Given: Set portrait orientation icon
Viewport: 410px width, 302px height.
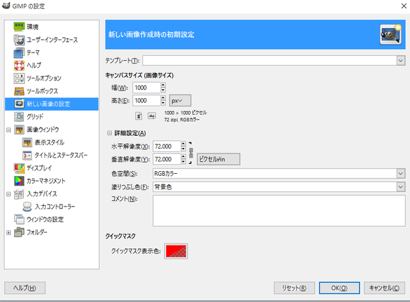Looking at the screenshot, I should click(139, 116).
